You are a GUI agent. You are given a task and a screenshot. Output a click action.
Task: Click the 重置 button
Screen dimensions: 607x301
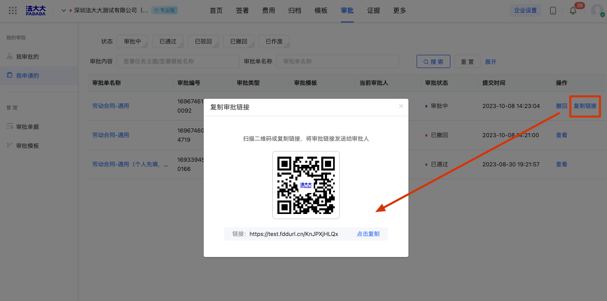pyautogui.click(x=467, y=61)
